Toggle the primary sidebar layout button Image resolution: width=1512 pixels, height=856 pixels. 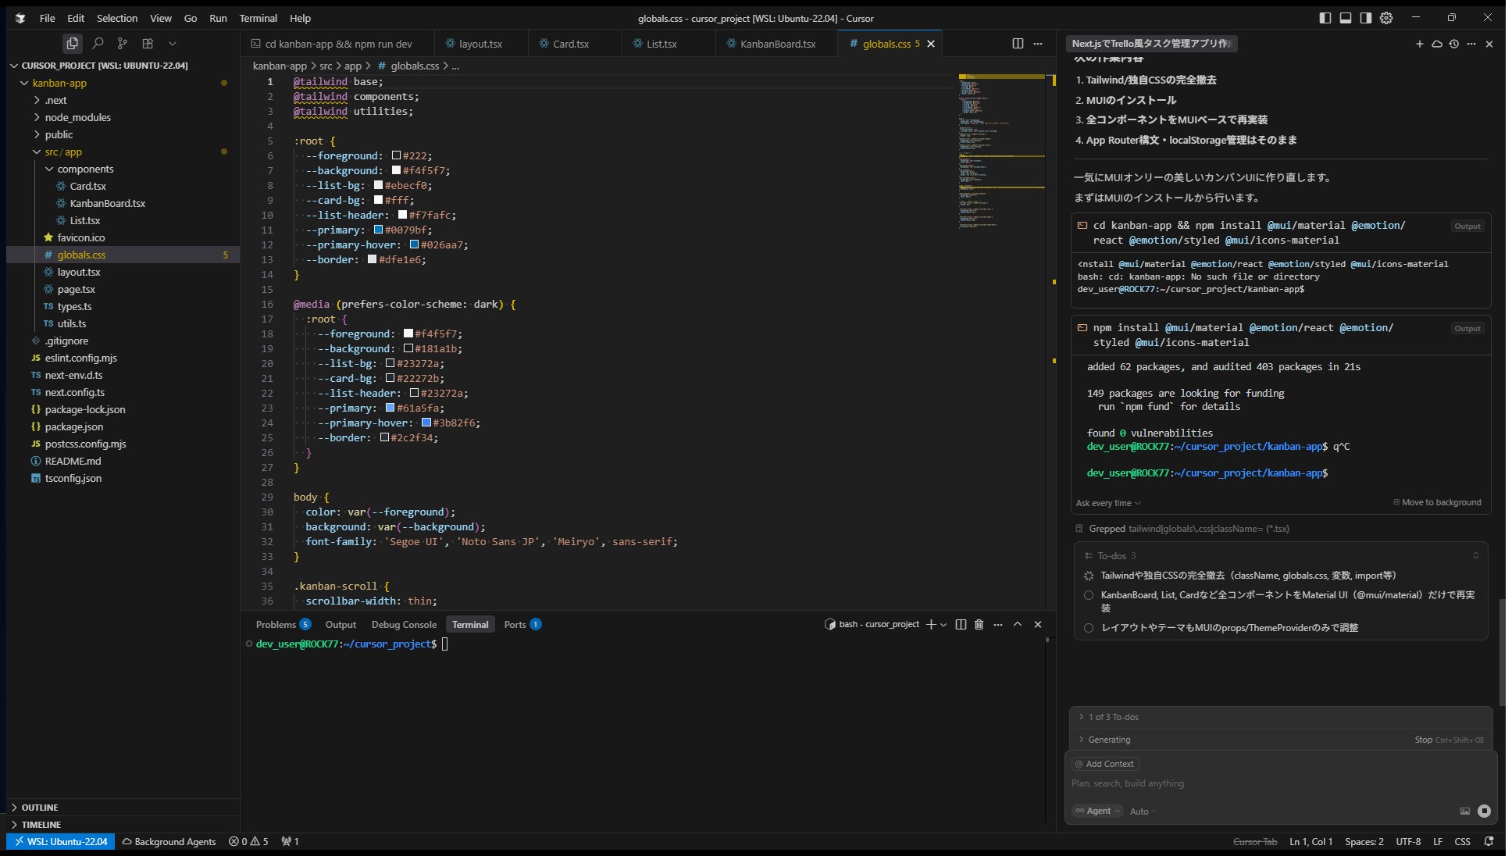pyautogui.click(x=1325, y=18)
